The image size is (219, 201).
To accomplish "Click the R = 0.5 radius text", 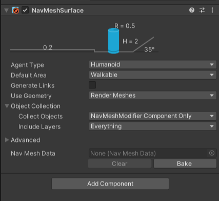I will (125, 26).
